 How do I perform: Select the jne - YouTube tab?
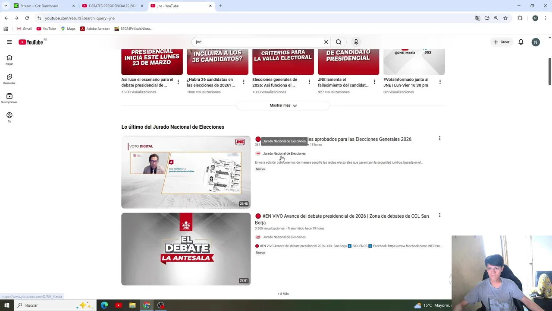pos(181,6)
